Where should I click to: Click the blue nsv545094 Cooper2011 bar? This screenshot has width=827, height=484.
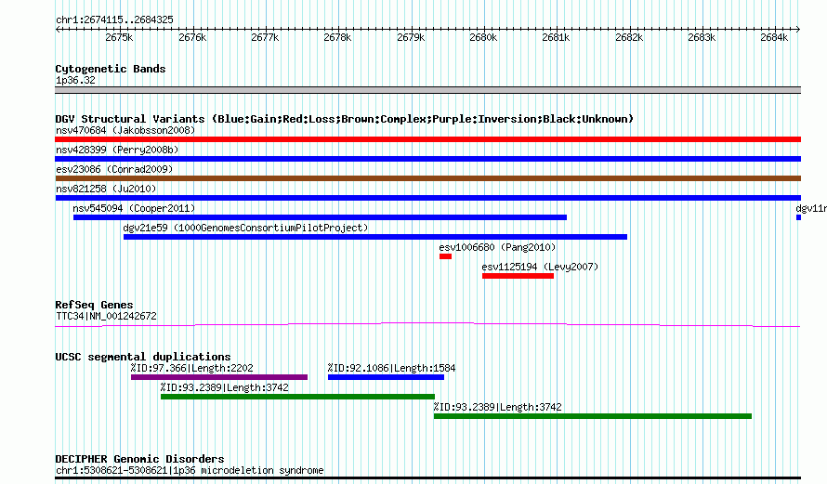click(321, 217)
